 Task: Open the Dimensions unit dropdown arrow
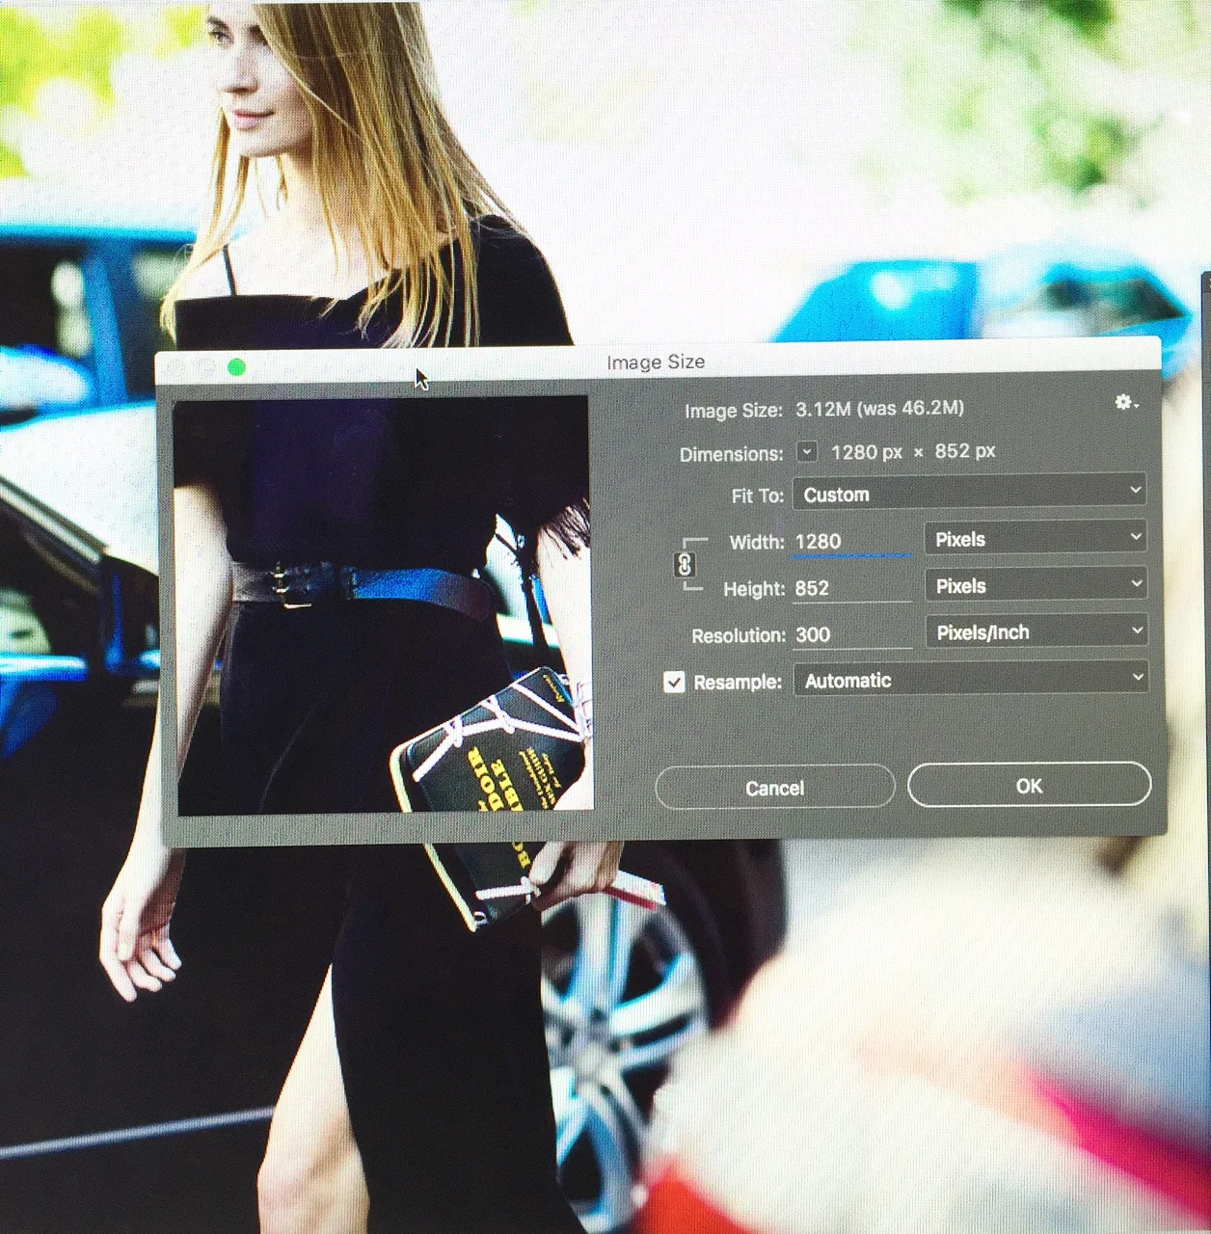pos(807,451)
